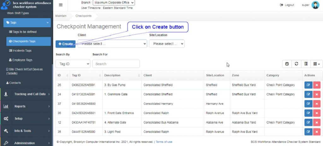Image resolution: width=323 pixels, height=146 pixels.
Task: Delete the 3. Light Post checkpoint
Action: coord(316,132)
